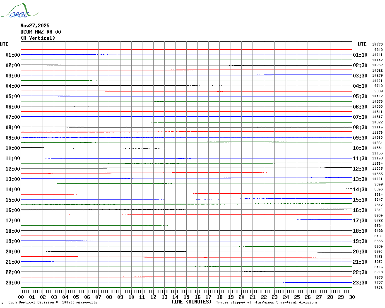Click the DC offset value 11305

(x=378, y=169)
